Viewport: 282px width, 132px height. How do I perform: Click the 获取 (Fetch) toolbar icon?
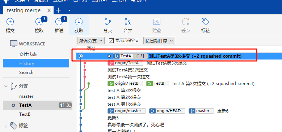click(79, 22)
